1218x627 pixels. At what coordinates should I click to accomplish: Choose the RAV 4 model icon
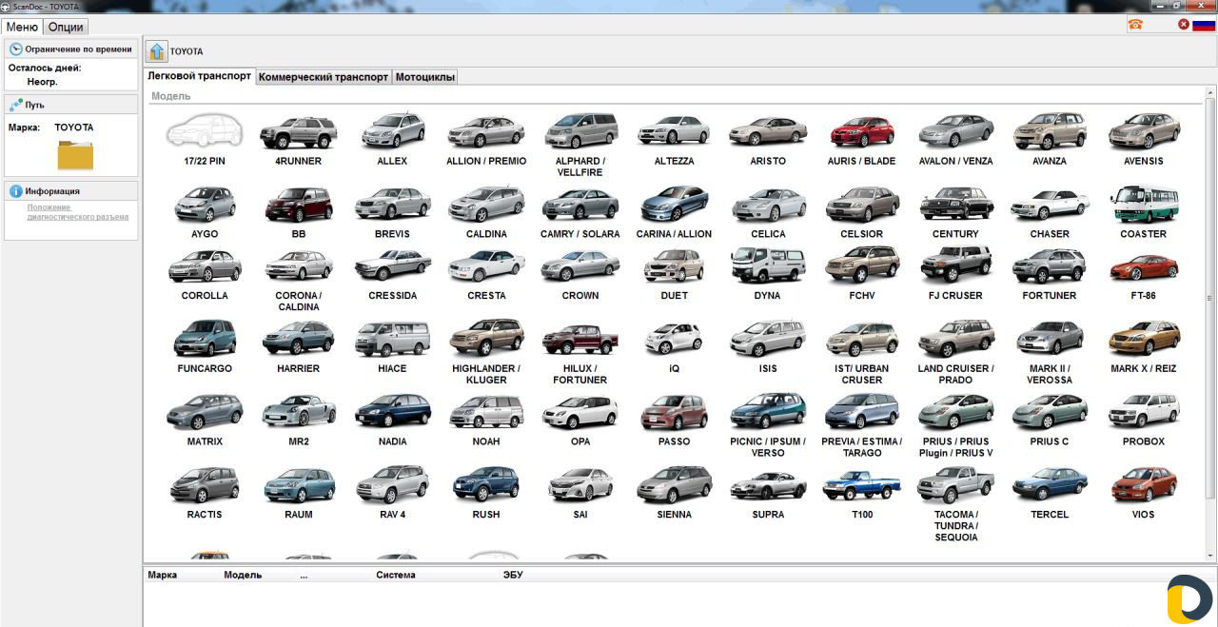pos(392,484)
